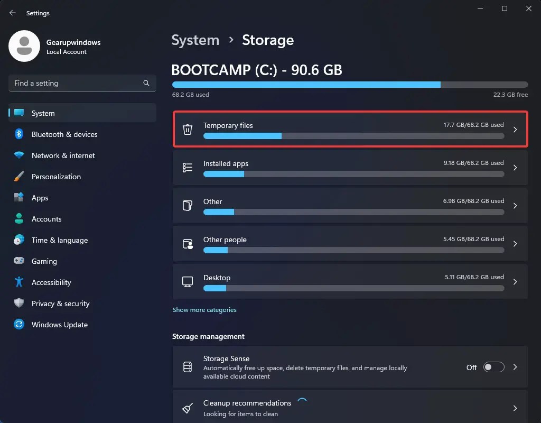Click Show more categories link
The width and height of the screenshot is (541, 423).
(204, 310)
